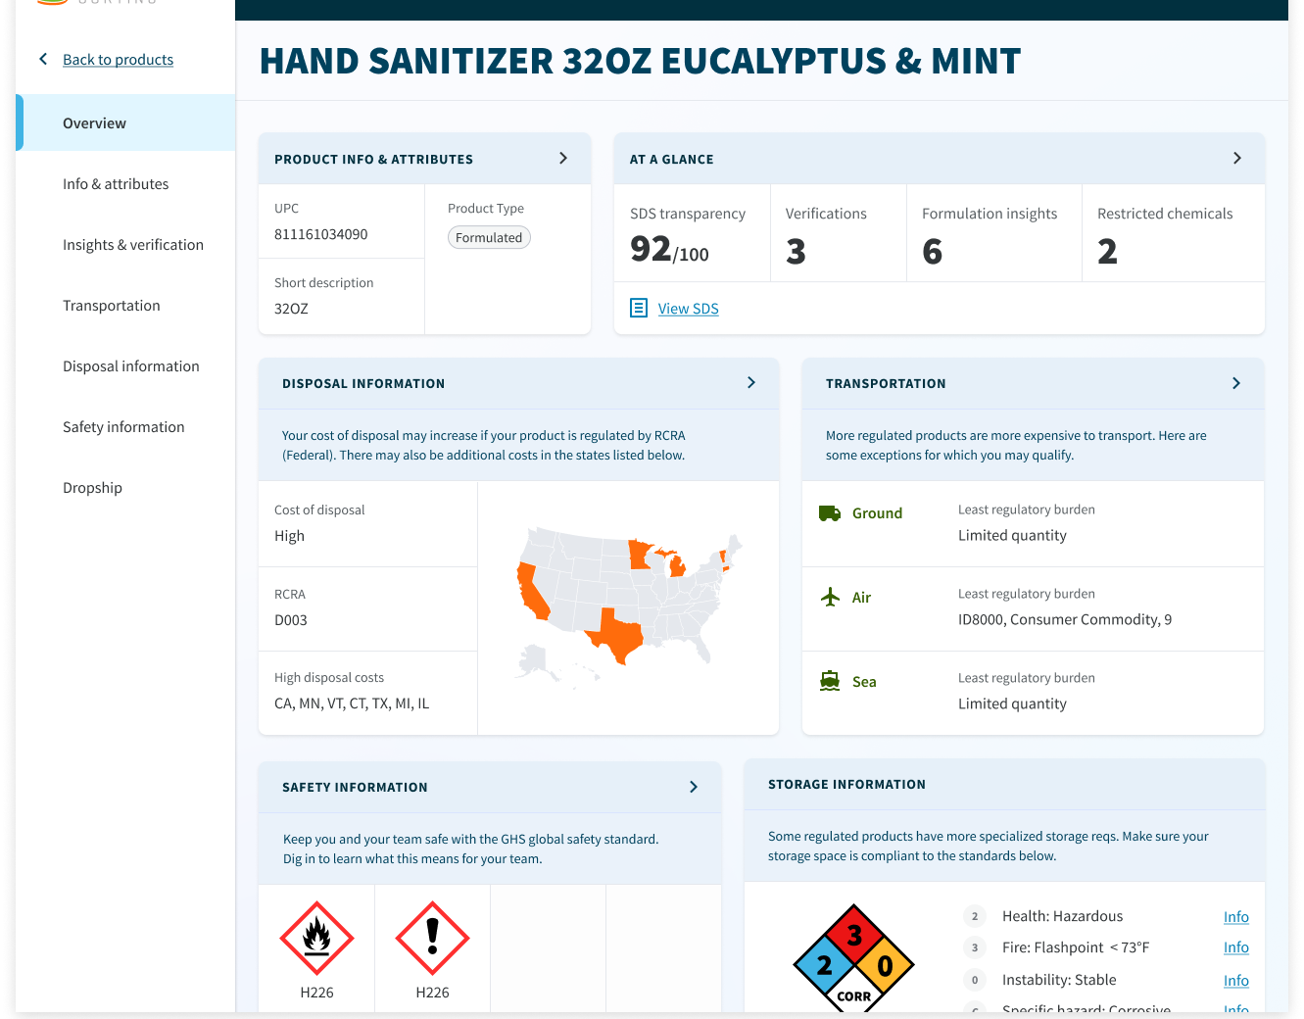Expand the Transportation card chevron
The width and height of the screenshot is (1304, 1019).
(1236, 383)
